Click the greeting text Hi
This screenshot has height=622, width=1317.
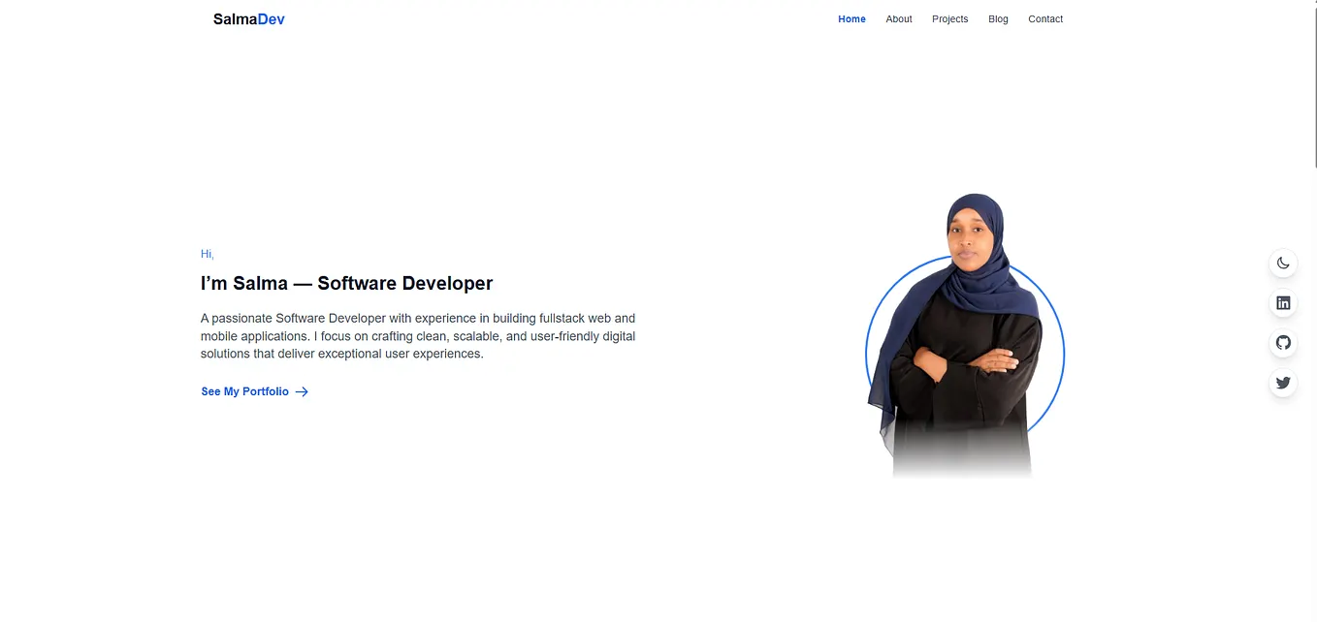coord(207,253)
